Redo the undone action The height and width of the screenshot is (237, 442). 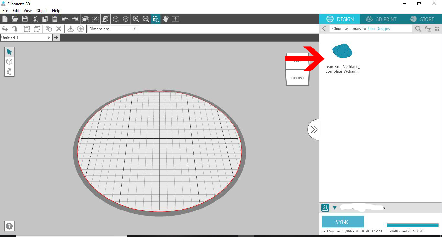point(75,19)
